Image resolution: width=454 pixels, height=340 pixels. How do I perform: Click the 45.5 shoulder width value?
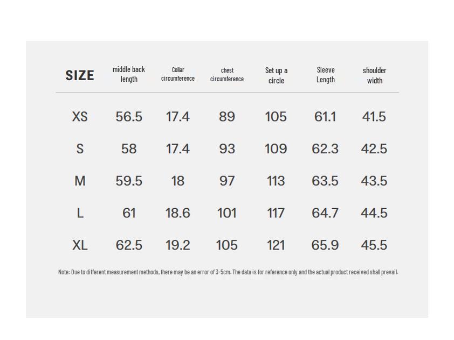(x=374, y=245)
